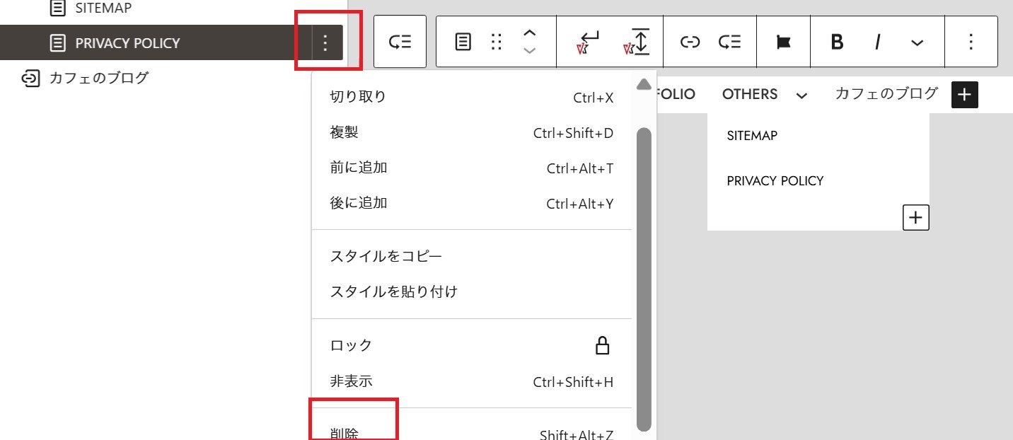Move block up with the up chevron

(530, 33)
